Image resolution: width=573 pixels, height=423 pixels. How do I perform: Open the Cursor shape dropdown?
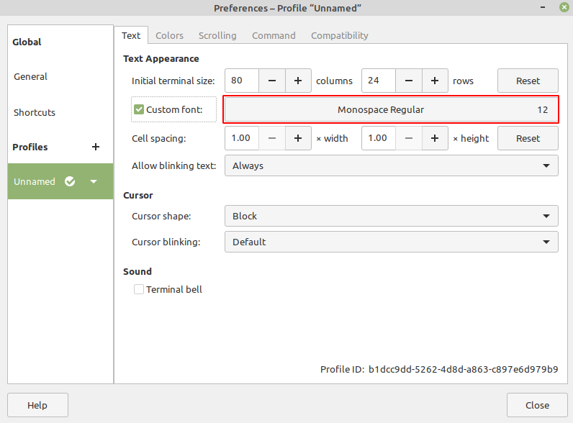tap(391, 216)
